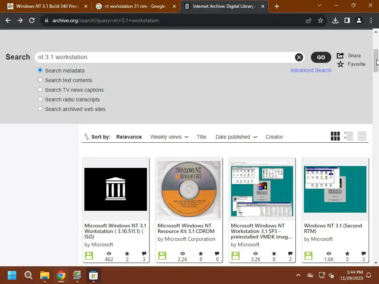
Task: Open Windows NT 3.1 (Second RTM) title
Action: click(x=333, y=228)
